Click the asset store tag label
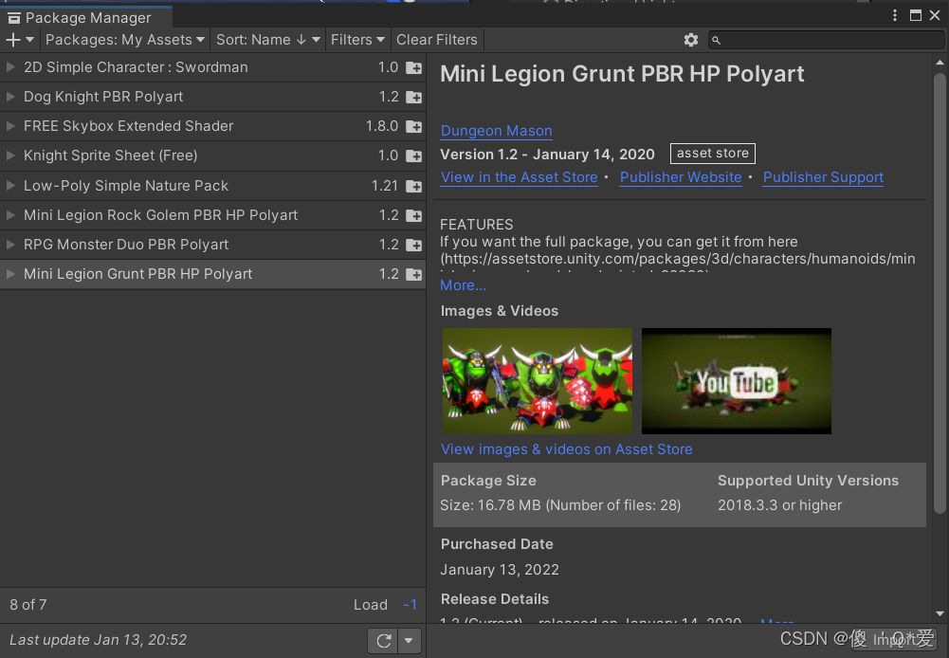 pos(712,154)
